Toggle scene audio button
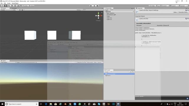The height and width of the screenshot is (106, 189). [20, 10]
